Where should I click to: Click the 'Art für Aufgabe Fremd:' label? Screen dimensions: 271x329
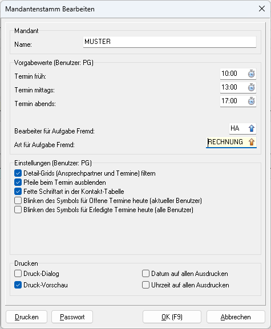45,145
